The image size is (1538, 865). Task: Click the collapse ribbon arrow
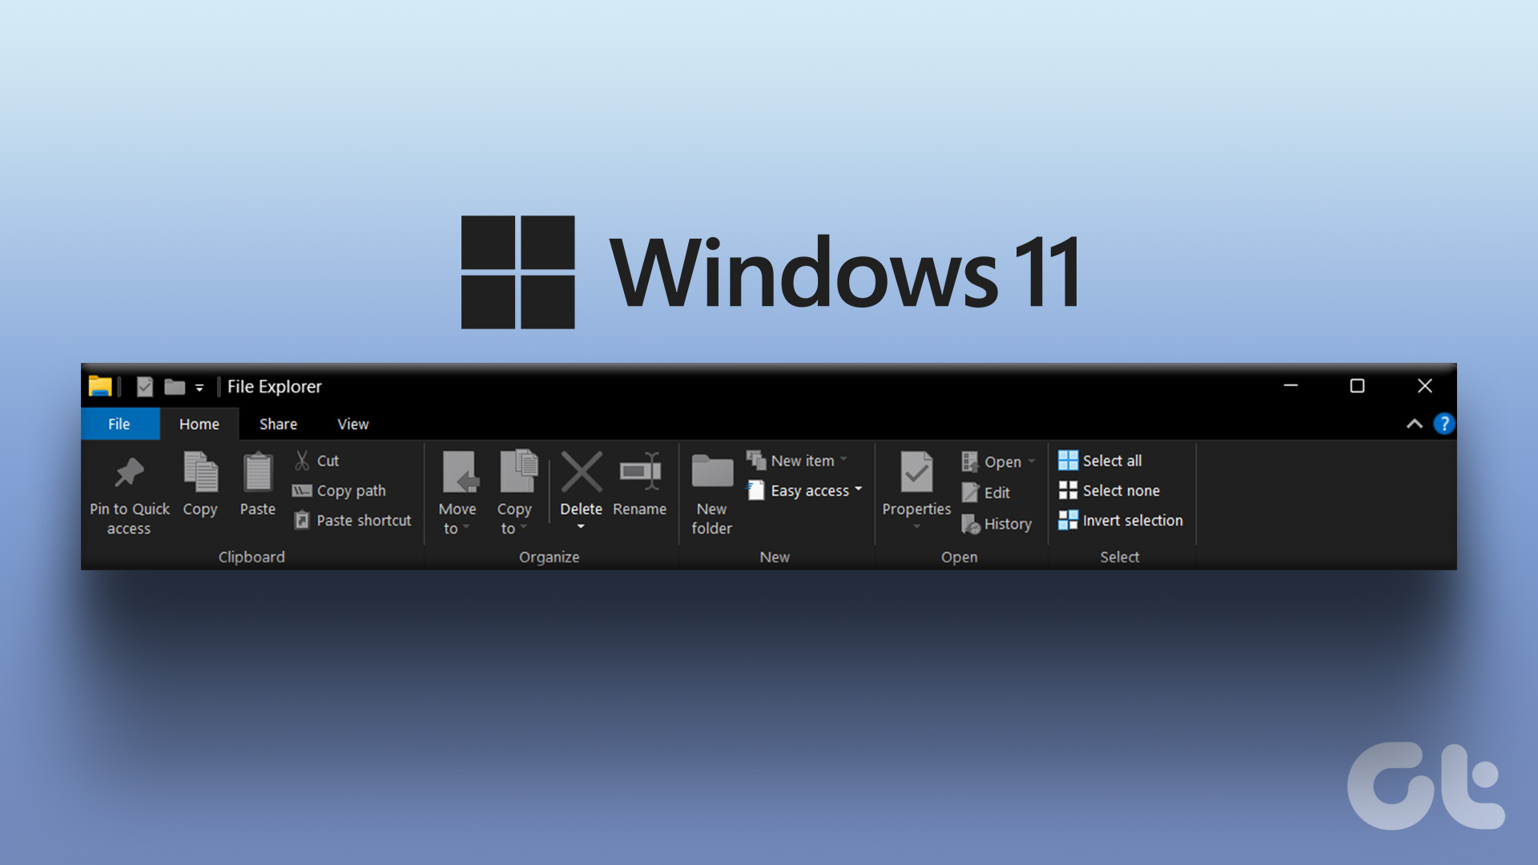[1415, 422]
